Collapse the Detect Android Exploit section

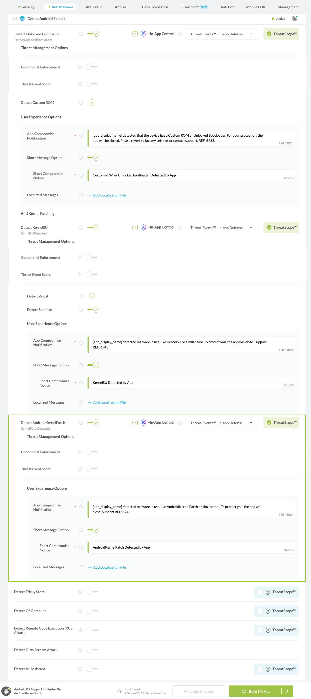[x=15, y=19]
